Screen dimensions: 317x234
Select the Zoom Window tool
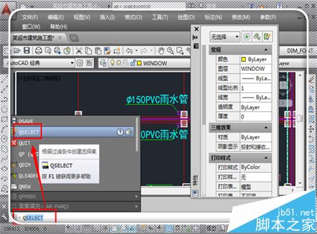[180, 51]
